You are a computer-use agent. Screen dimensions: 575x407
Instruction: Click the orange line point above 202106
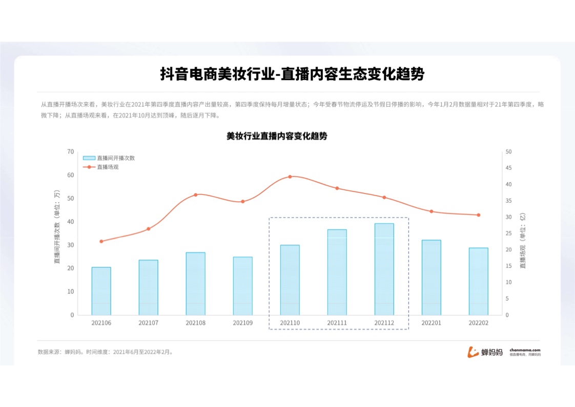[101, 241]
